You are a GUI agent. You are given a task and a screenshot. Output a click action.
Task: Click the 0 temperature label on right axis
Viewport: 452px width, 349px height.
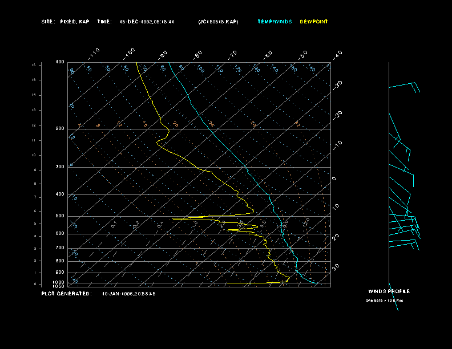tap(334, 179)
